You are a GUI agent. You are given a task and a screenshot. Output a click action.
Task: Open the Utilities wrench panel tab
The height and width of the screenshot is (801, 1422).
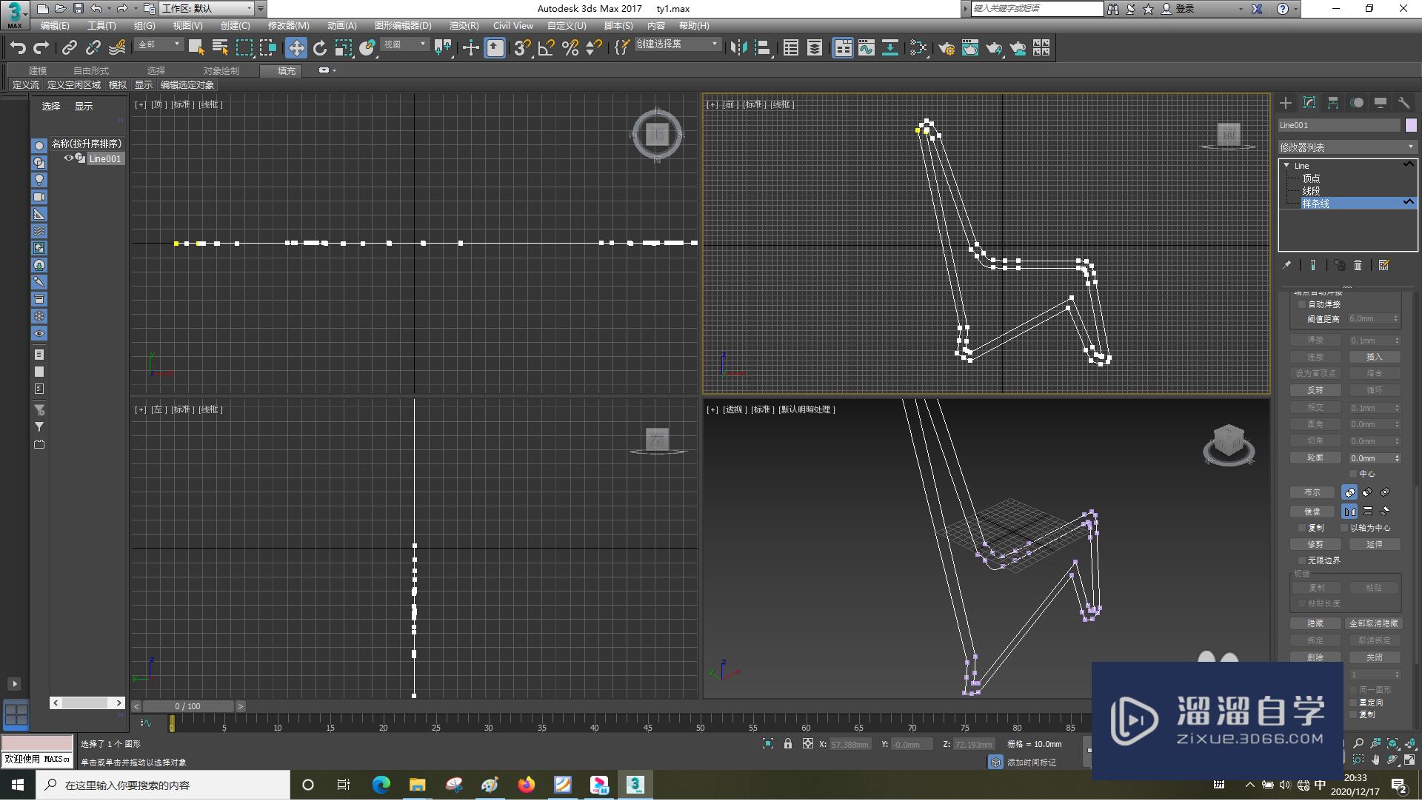1404,103
